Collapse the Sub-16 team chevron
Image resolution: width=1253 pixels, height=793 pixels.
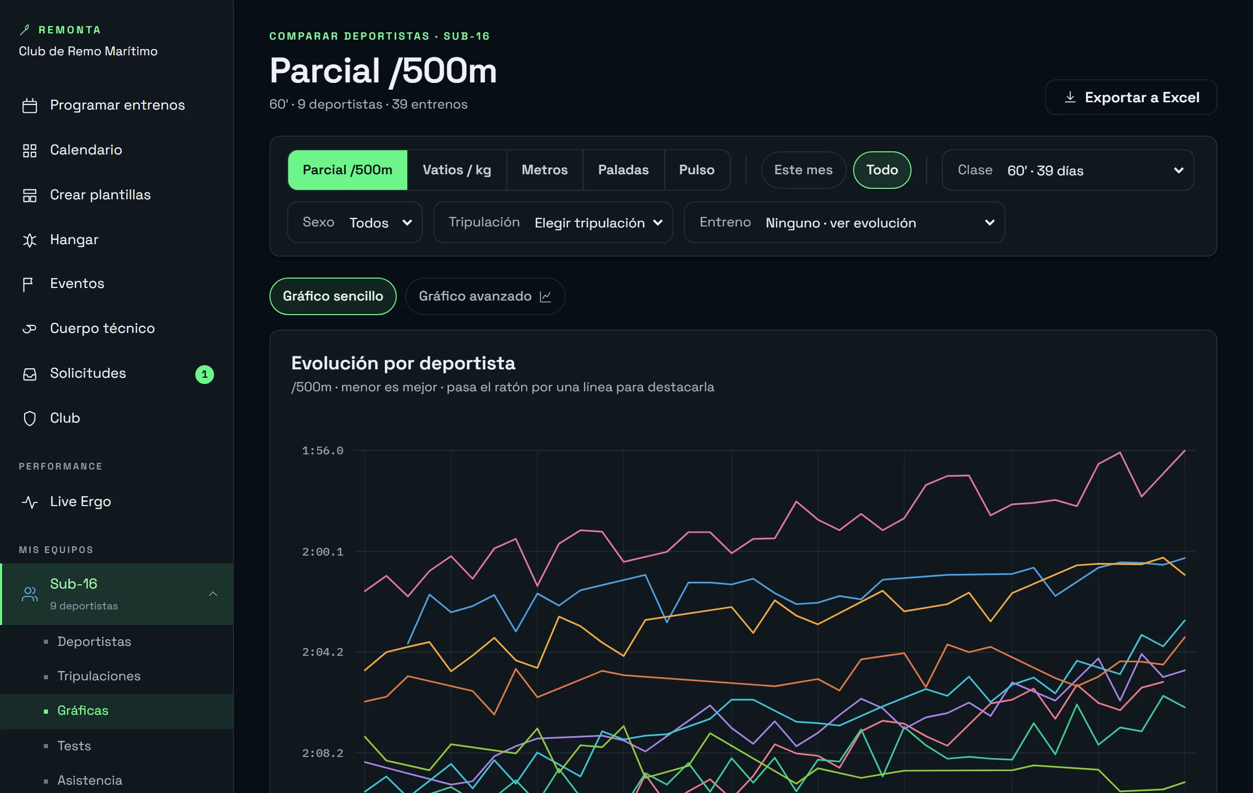pyautogui.click(x=213, y=594)
